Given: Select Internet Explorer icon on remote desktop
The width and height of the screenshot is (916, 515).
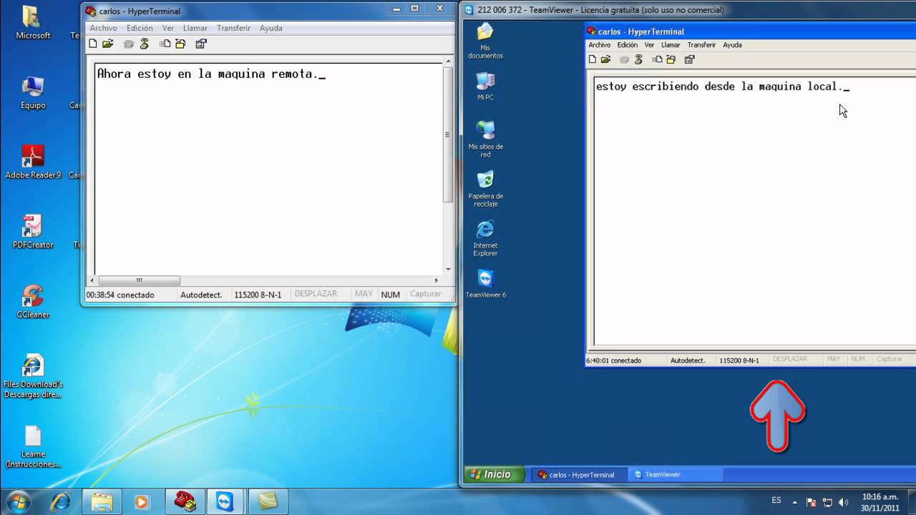Looking at the screenshot, I should [485, 237].
